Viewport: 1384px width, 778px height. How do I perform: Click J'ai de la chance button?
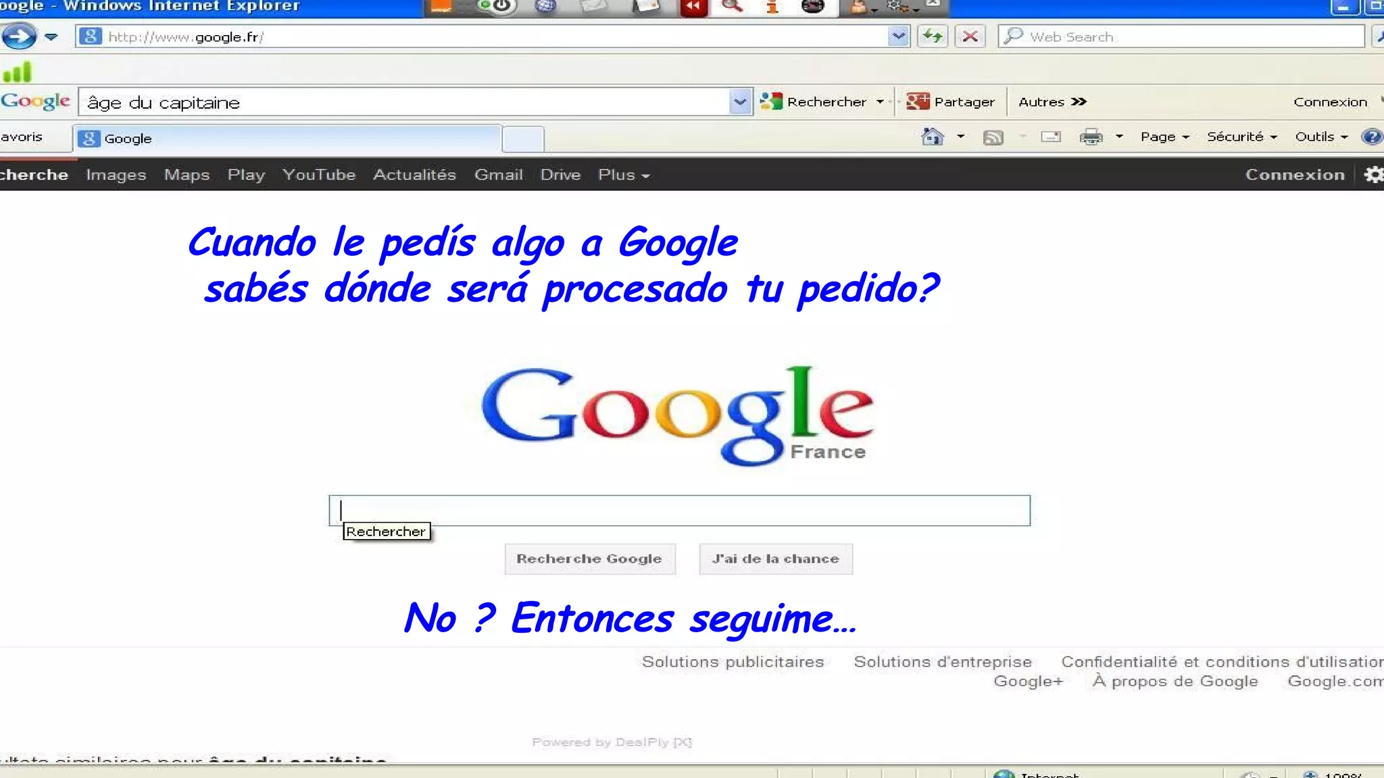775,559
